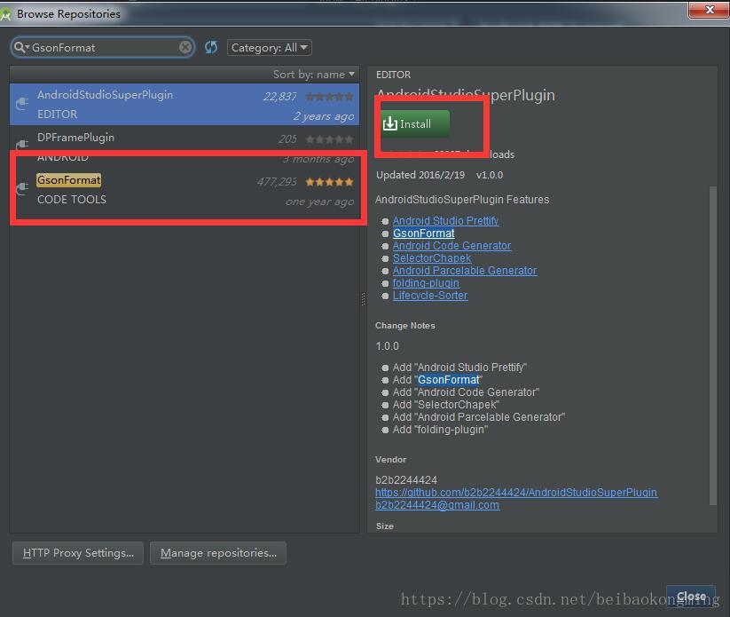Select the GsonFormat plugin row

(x=184, y=190)
